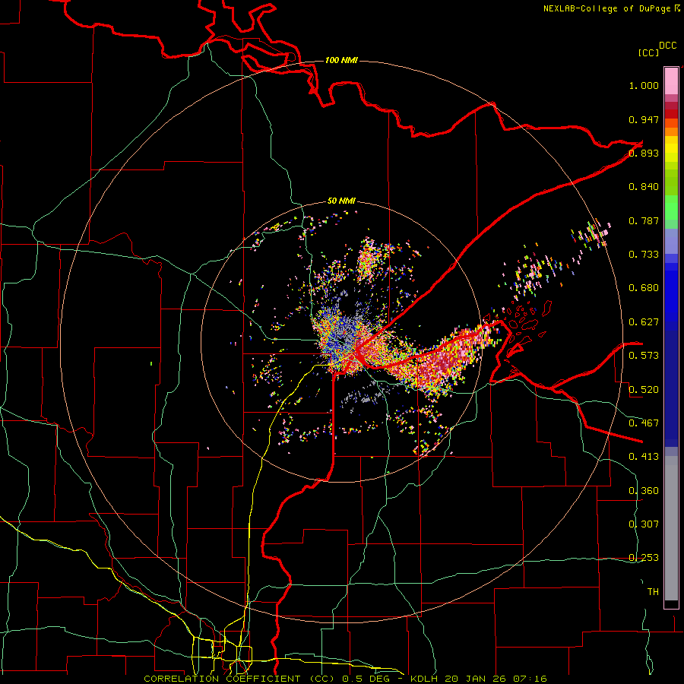This screenshot has width=684, height=684.
Task: Select the 0.840 scale value
Action: pyautogui.click(x=644, y=187)
